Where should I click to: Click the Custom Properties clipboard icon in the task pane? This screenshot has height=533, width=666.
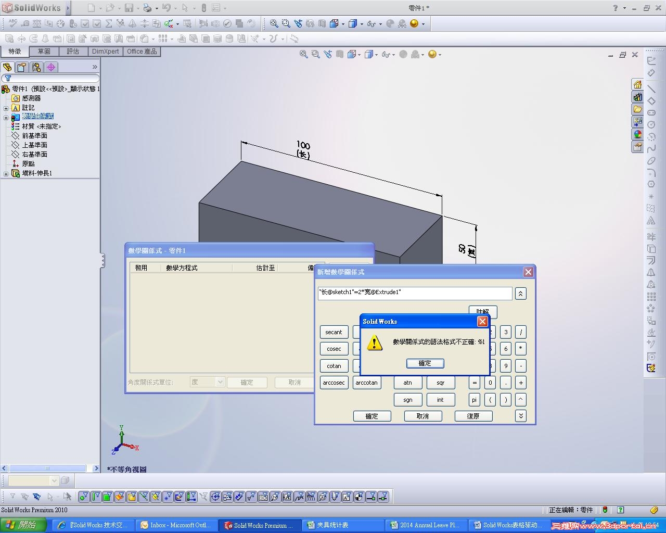click(x=637, y=147)
